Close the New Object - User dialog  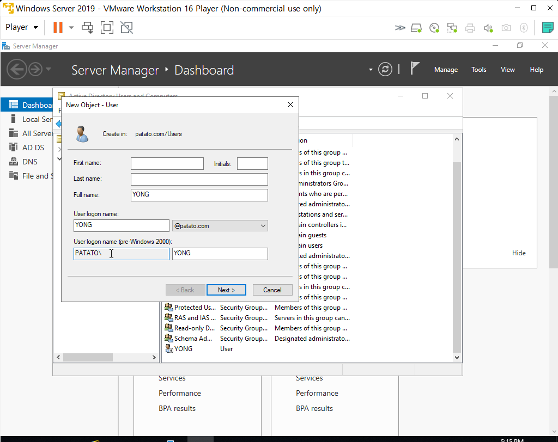(x=290, y=105)
